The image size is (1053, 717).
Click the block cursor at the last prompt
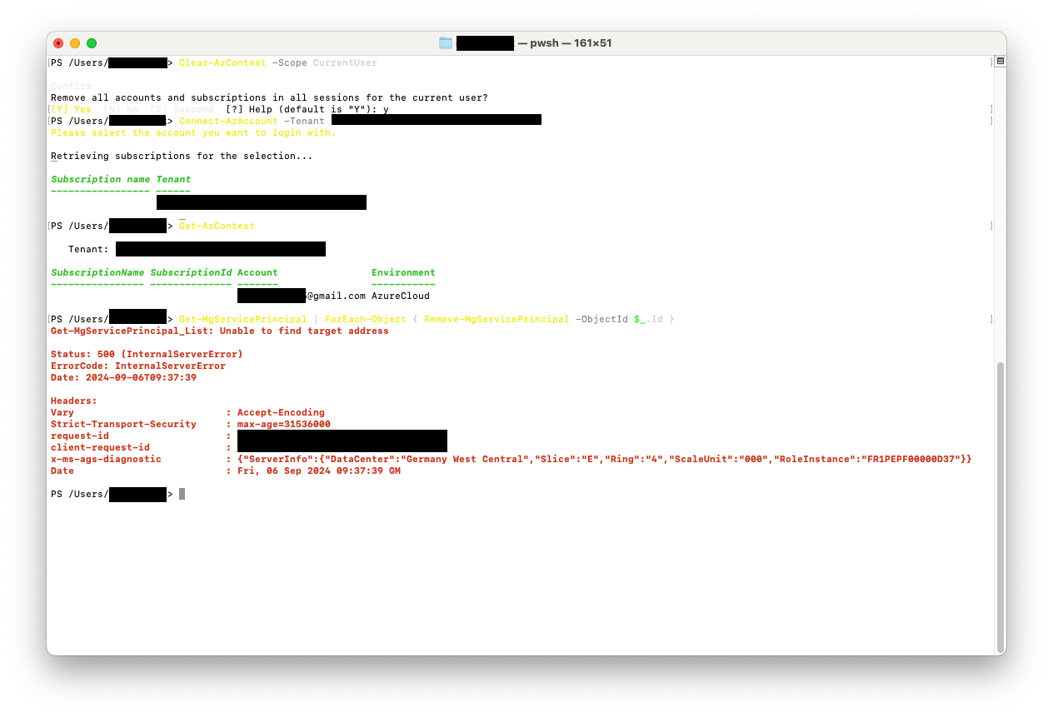182,494
